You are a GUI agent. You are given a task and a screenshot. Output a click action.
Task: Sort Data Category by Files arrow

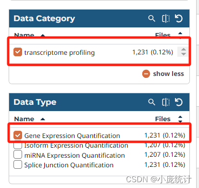tap(180, 36)
